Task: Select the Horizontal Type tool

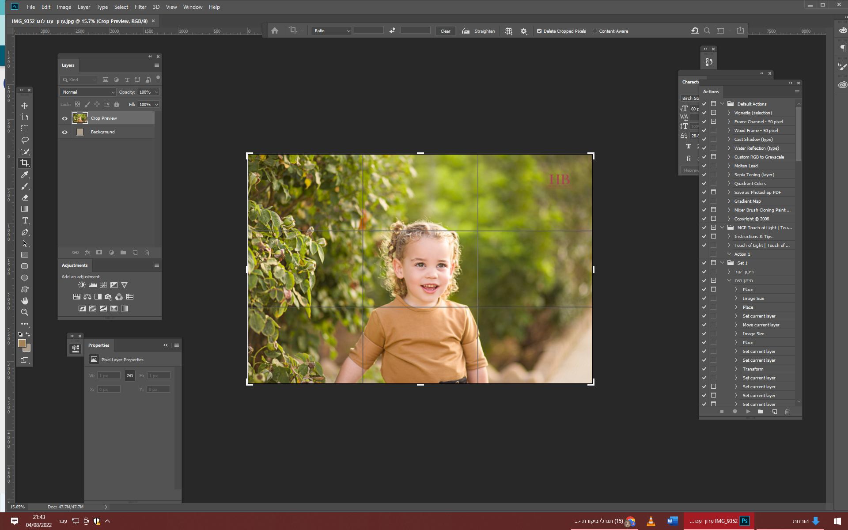Action: pos(25,220)
